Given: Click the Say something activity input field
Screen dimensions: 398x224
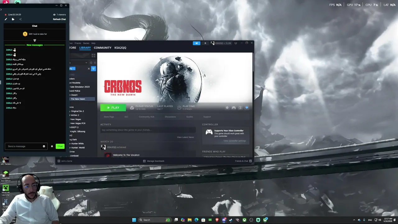Looking at the screenshot, I should pos(148,130).
